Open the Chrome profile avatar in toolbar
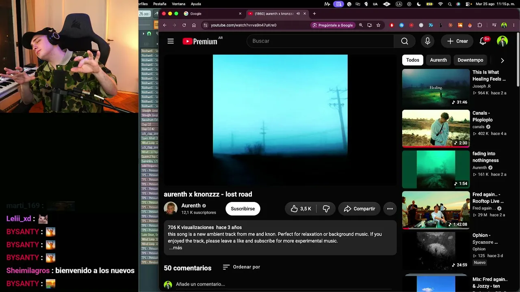This screenshot has width=520, height=292. click(x=504, y=25)
